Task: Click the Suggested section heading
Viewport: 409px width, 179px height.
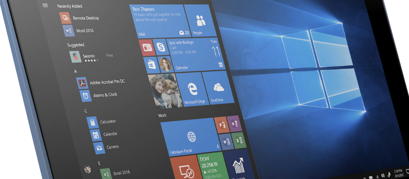Action: tap(76, 45)
